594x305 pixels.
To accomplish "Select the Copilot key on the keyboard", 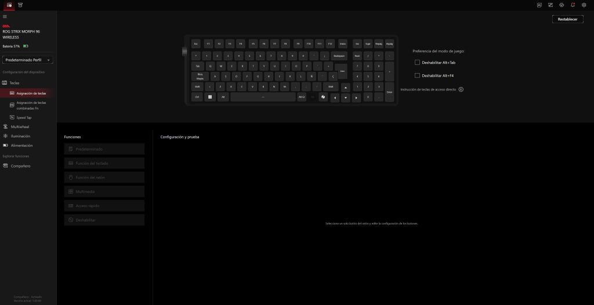I will 323,97.
